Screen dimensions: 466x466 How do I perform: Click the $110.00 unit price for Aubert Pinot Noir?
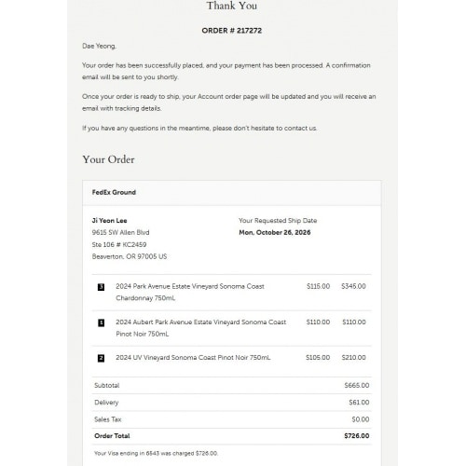coord(318,322)
